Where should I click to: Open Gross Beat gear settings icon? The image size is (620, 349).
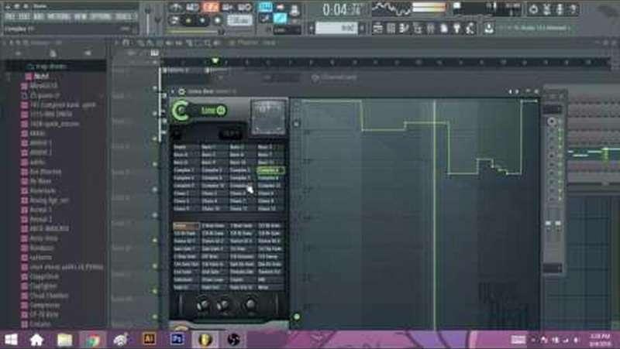point(181,91)
